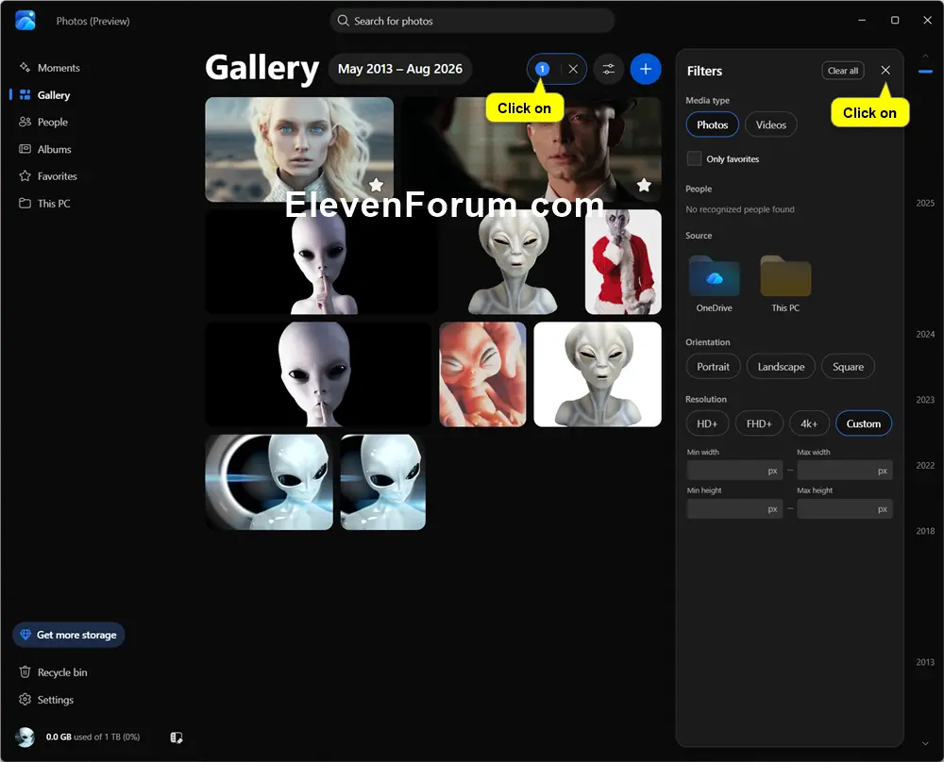
Task: Click the Search for photos box
Action: (x=472, y=21)
